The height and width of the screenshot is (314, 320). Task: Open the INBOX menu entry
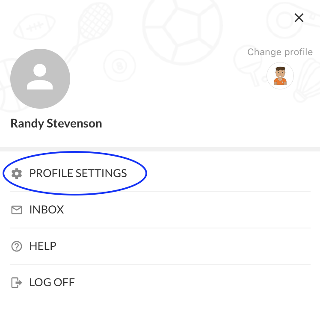(160, 210)
